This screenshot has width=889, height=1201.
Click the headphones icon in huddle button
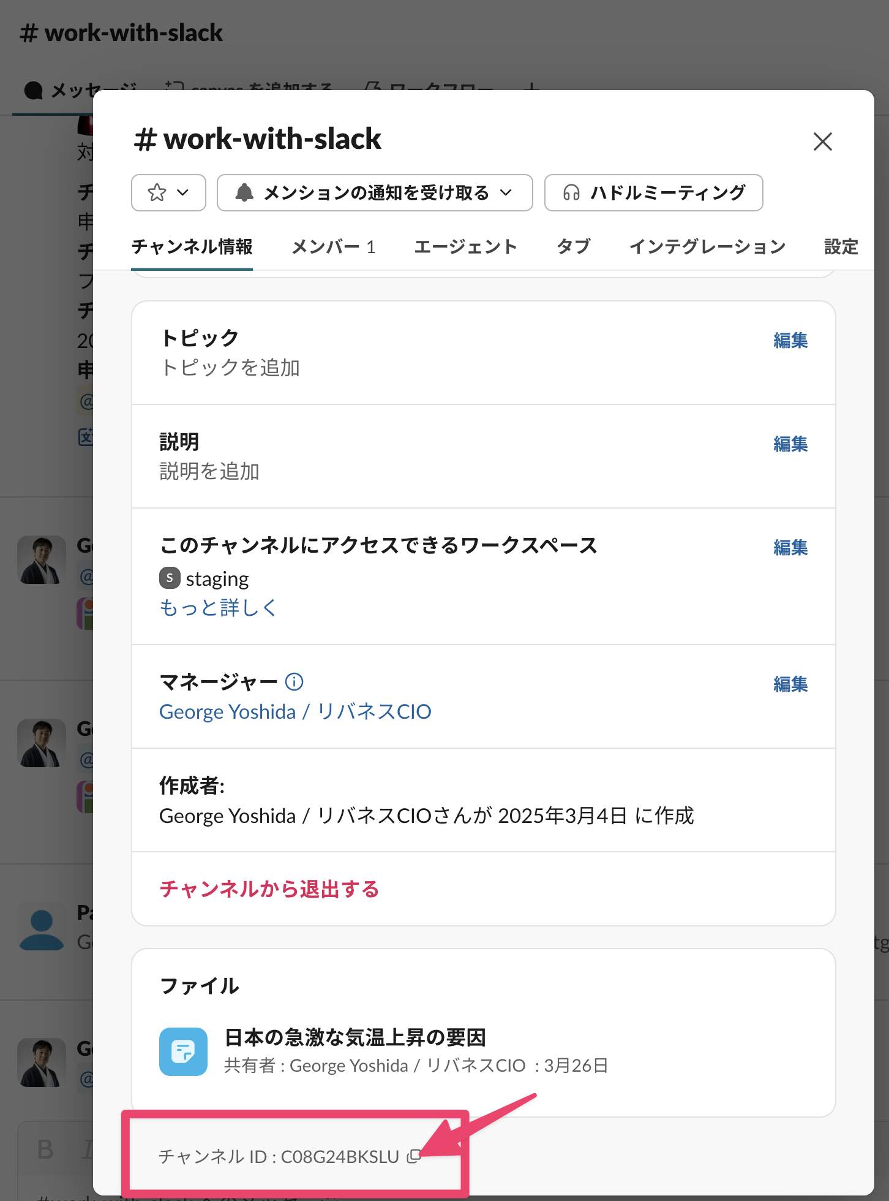coord(571,192)
